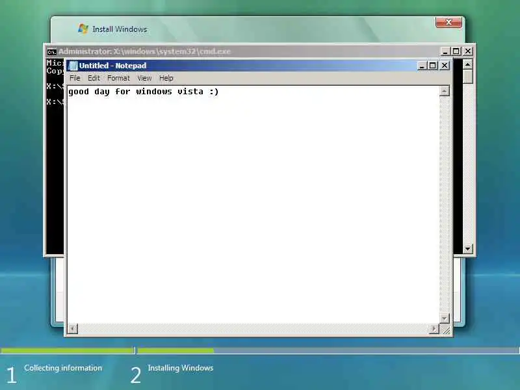Screen dimensions: 520x390
Task: Open the Format menu in Notepad
Action: [x=118, y=78]
